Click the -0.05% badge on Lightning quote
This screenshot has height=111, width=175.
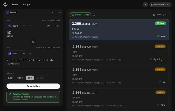tap(160, 46)
